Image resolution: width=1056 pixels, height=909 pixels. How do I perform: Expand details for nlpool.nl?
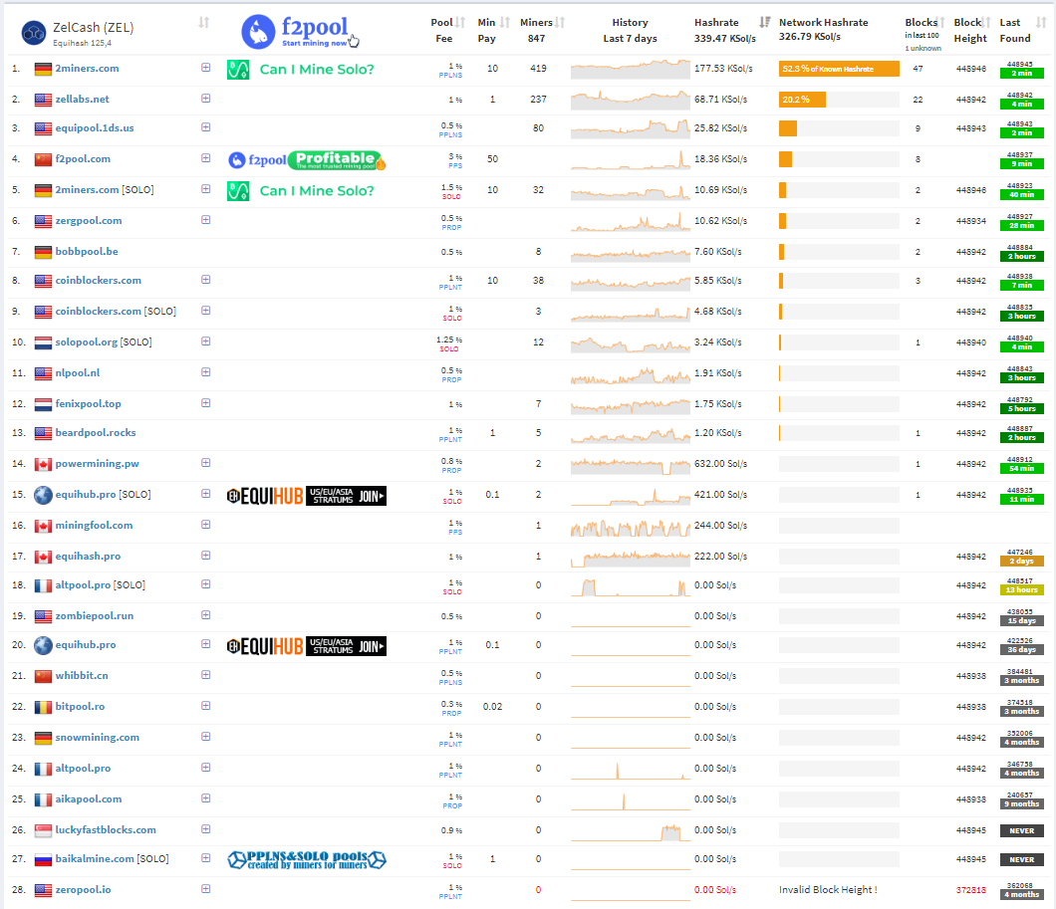pyautogui.click(x=206, y=372)
